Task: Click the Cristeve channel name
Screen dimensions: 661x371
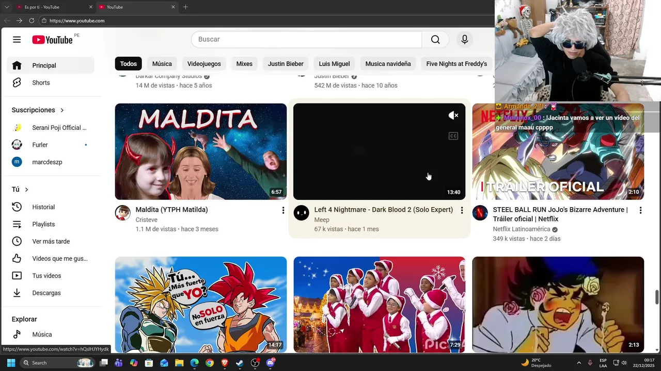Action: [x=146, y=220]
